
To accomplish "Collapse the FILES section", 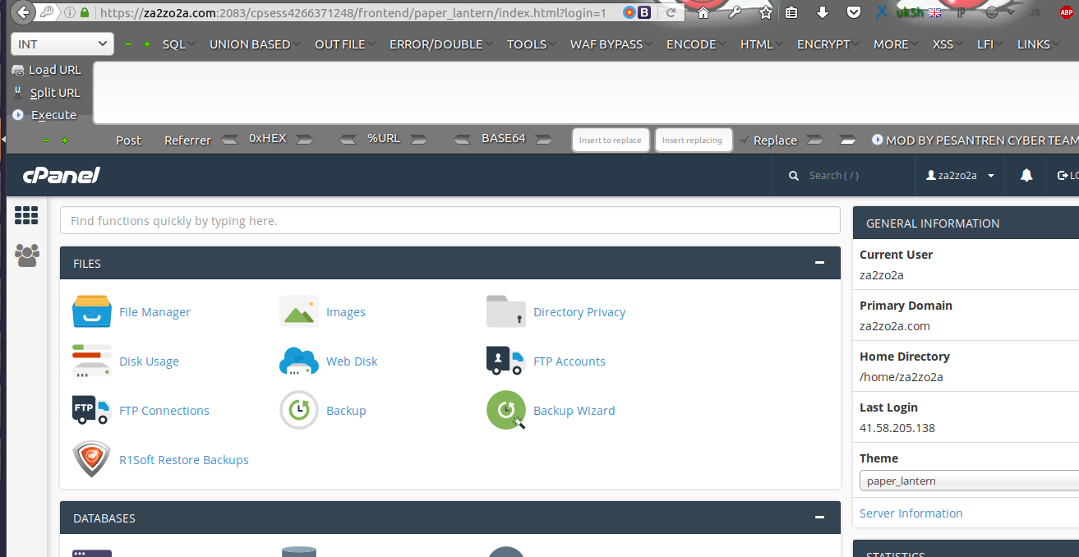I will [819, 263].
